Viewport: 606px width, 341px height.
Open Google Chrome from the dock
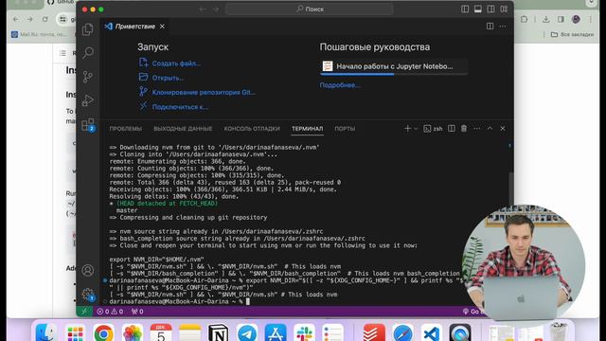(103, 333)
